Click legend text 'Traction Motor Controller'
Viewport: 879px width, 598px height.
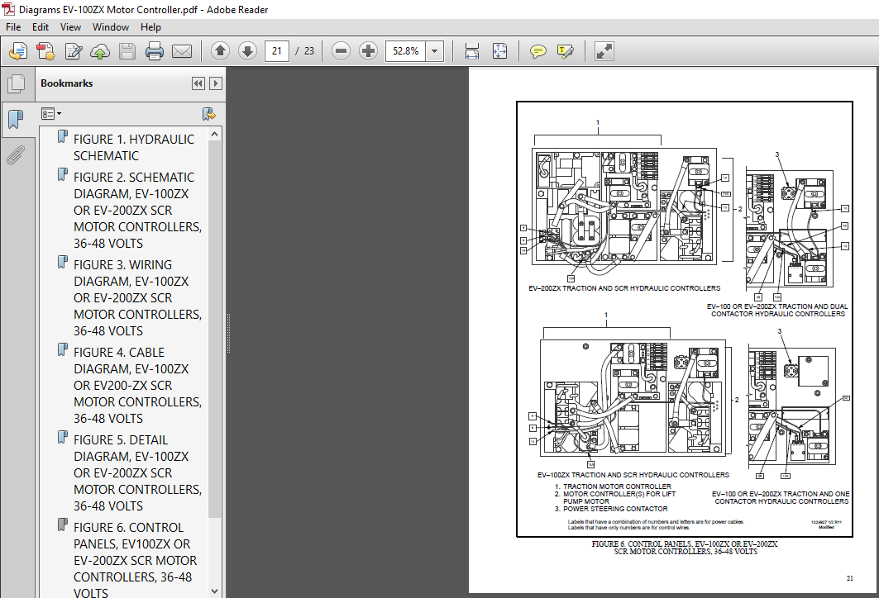617,486
